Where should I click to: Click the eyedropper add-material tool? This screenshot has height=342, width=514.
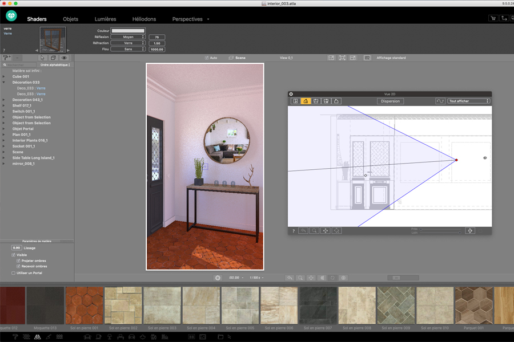pyautogui.click(x=6, y=58)
